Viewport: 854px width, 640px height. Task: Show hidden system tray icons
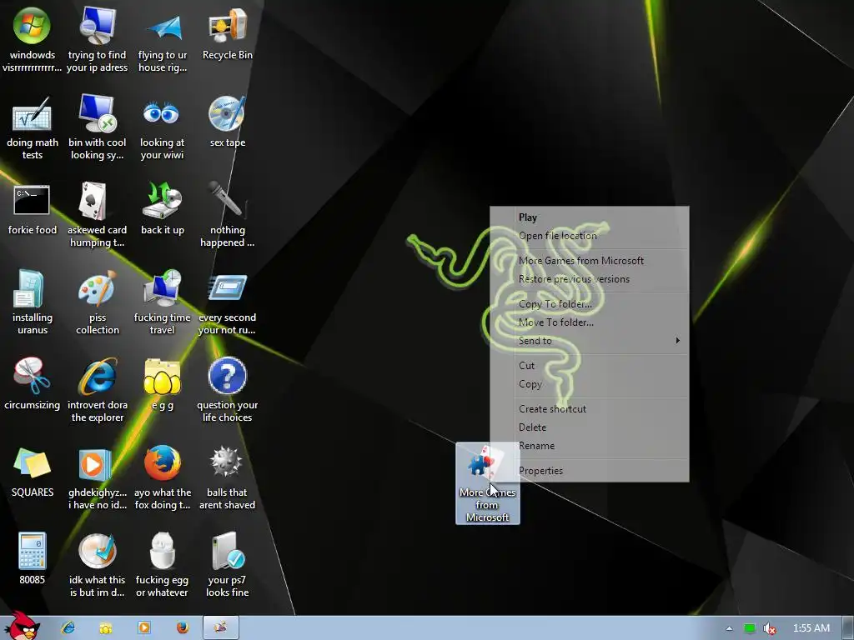point(729,628)
